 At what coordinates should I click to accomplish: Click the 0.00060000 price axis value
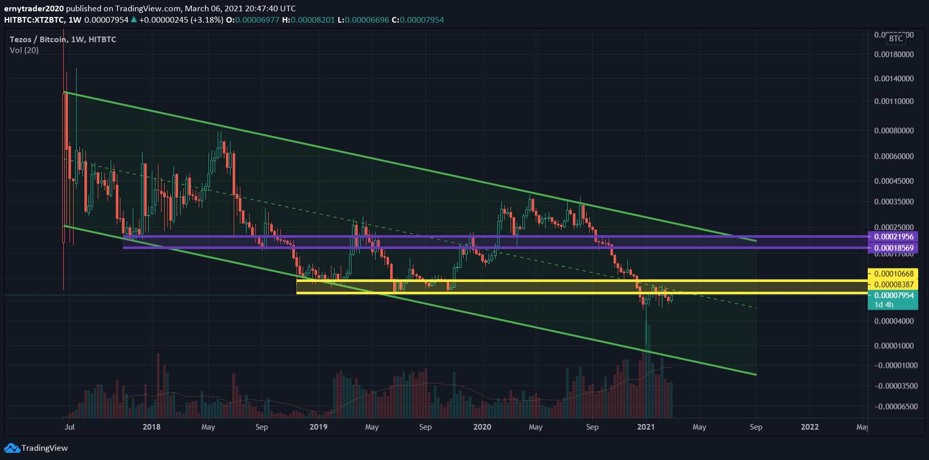[x=894, y=156]
